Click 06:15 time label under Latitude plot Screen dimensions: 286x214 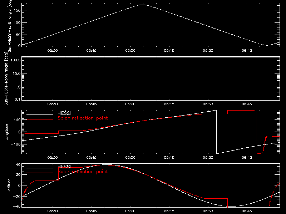tap(169, 211)
